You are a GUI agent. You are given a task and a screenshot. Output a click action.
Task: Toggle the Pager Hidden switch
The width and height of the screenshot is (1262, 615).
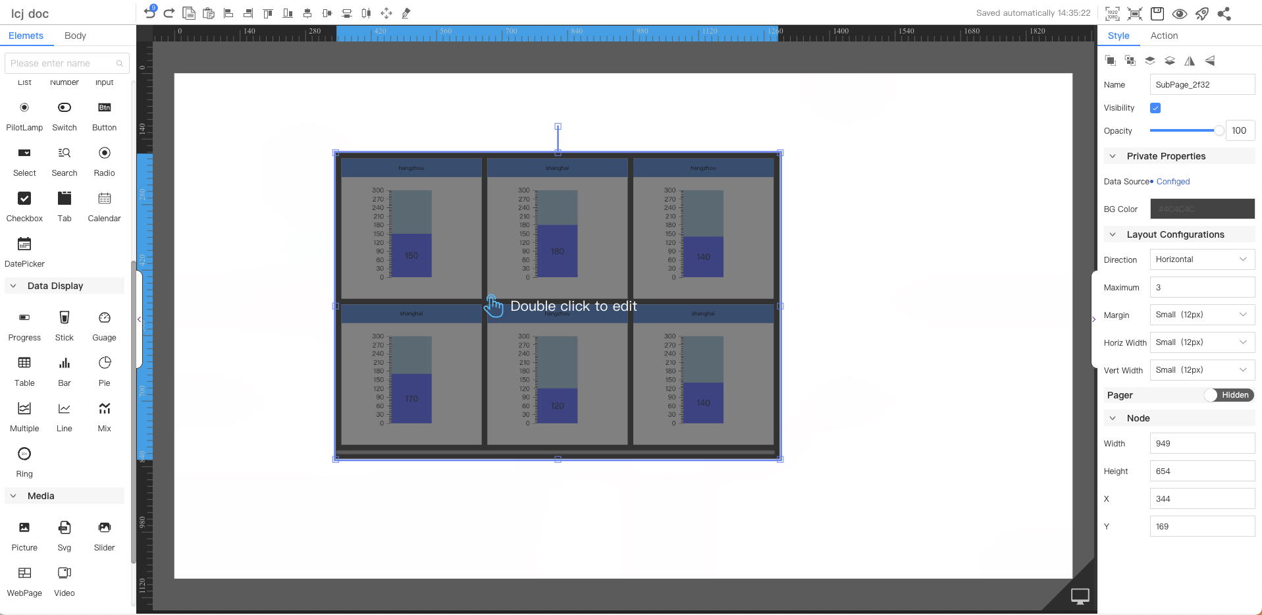(x=1228, y=395)
